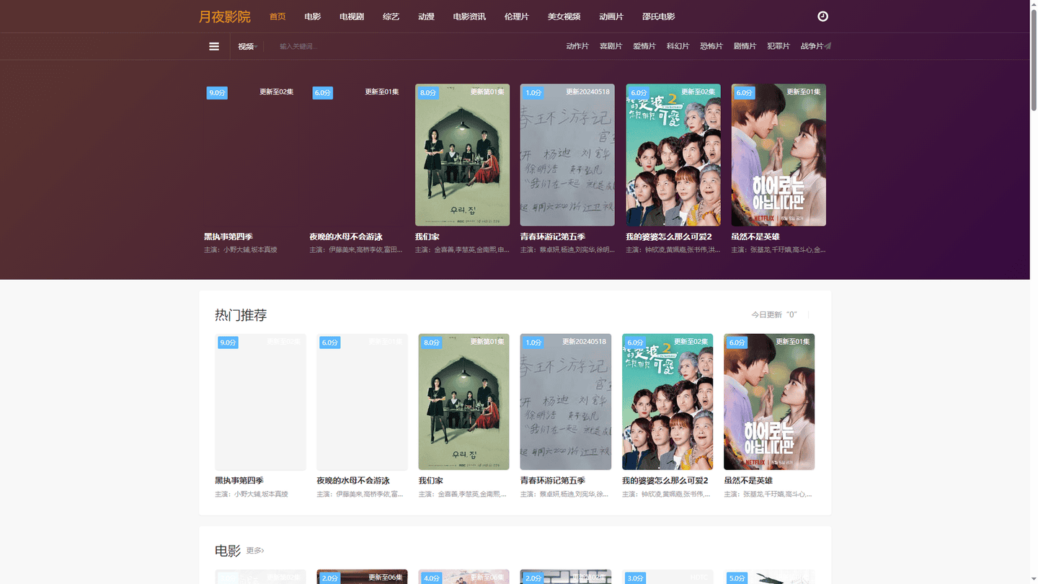The image size is (1038, 584).
Task: Click 青春环游记第五季 title in the top banner
Action: [x=553, y=236]
